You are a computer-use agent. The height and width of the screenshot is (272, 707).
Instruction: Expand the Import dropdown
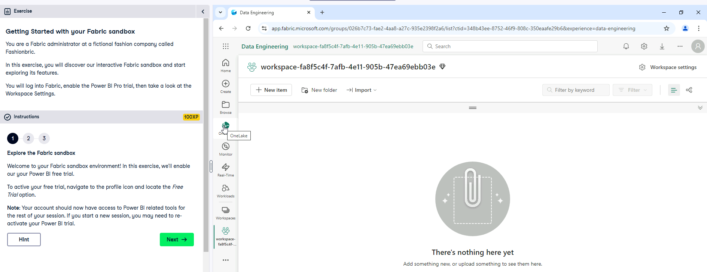(x=362, y=90)
